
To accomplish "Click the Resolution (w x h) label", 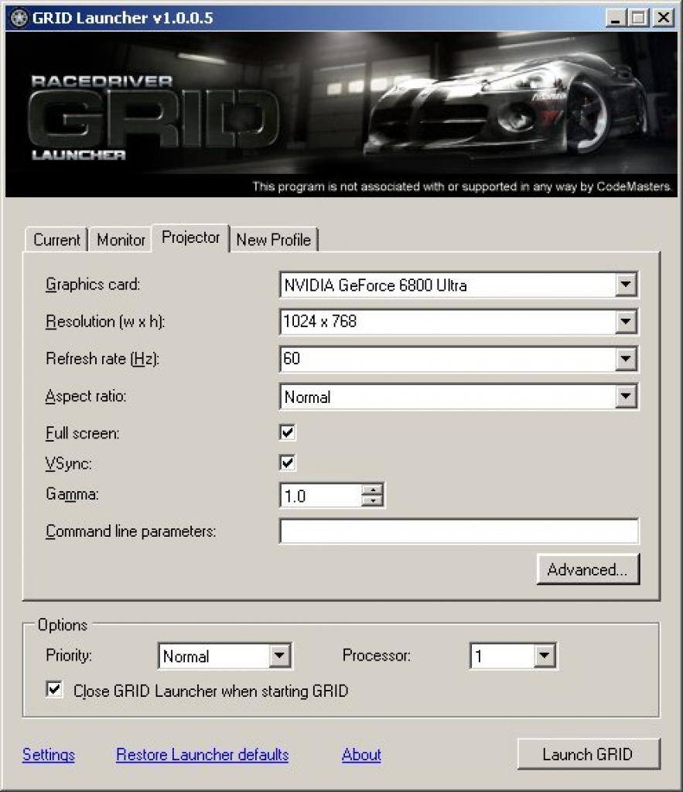I will 105,322.
